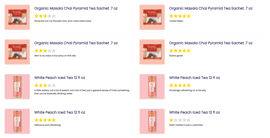270x138 pixels.
Task: Open the White Peach title above "Delicious and refreshing!"
Action: pos(60,113)
